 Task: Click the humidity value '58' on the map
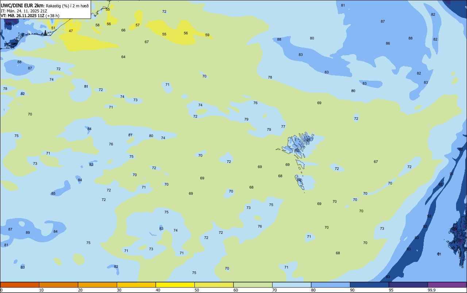coord(97,25)
